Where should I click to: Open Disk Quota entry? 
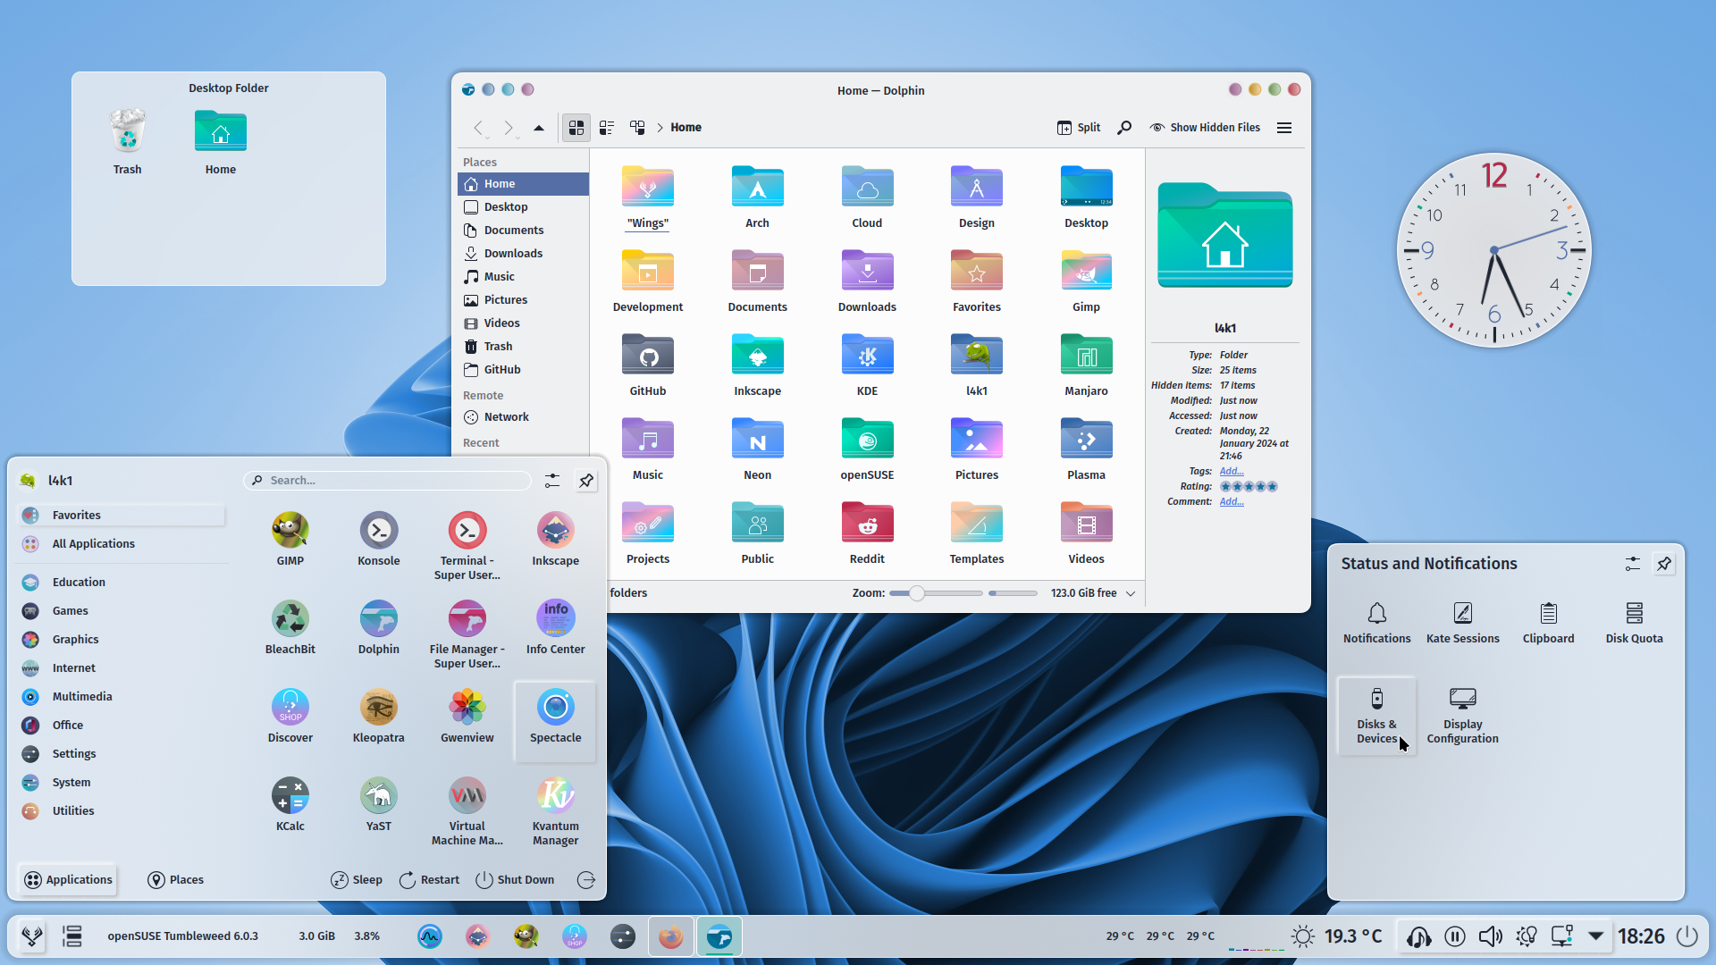pos(1634,623)
